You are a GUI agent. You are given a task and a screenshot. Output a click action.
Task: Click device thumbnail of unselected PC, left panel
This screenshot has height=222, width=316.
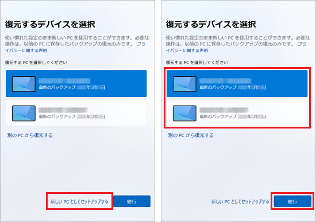(24, 114)
